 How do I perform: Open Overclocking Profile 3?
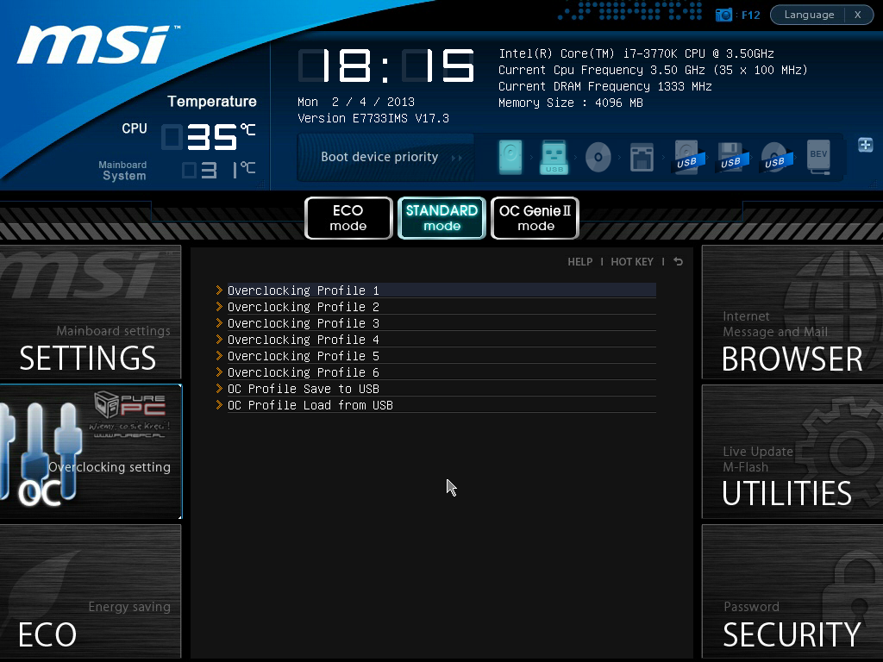point(441,323)
